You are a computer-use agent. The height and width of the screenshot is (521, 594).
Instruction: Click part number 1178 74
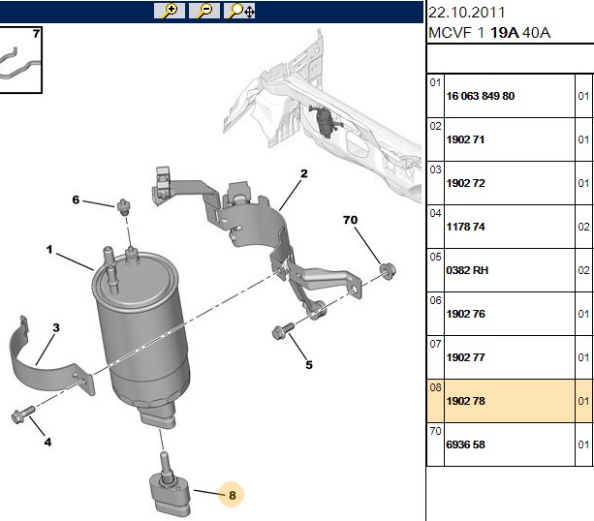point(465,227)
